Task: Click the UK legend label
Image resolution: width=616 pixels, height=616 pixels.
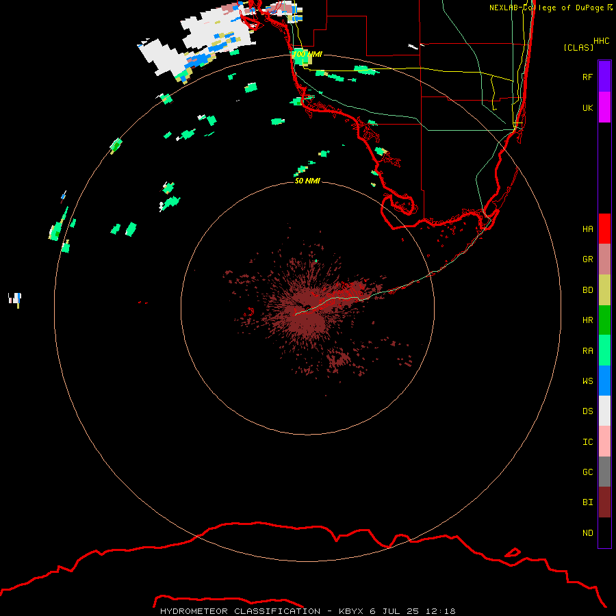Action: tap(587, 107)
